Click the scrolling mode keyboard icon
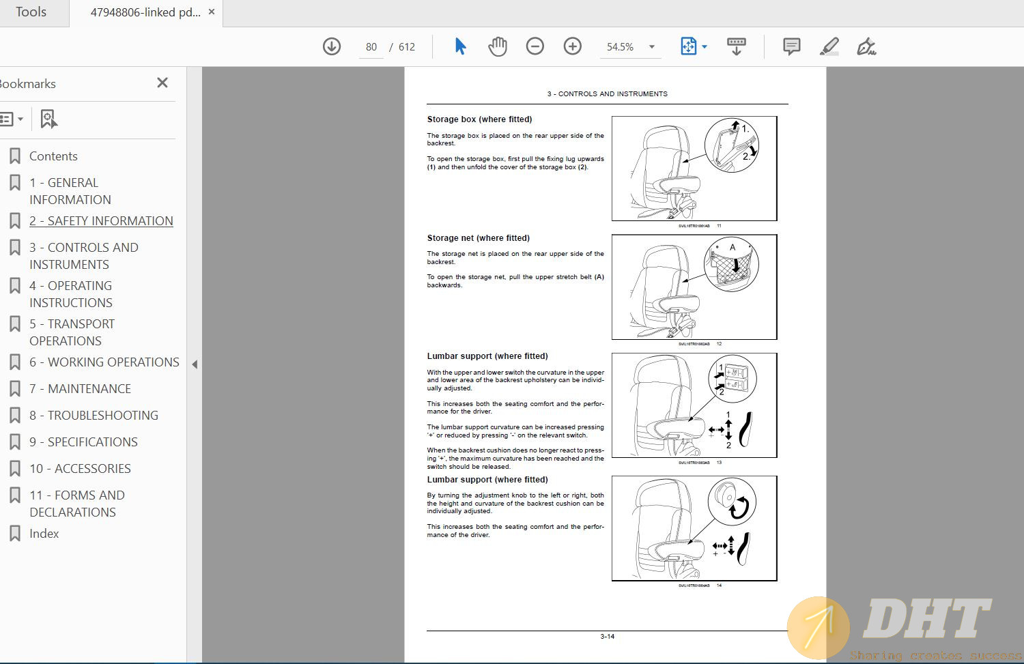This screenshot has height=664, width=1024. pyautogui.click(x=736, y=46)
